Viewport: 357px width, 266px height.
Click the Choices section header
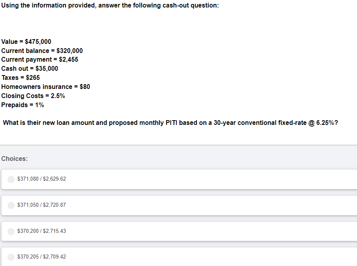coord(14,158)
